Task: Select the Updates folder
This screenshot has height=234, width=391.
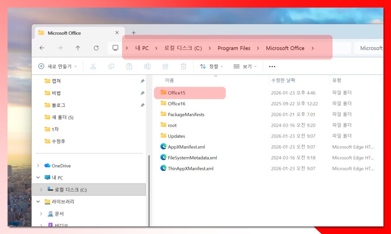Action: (x=172, y=136)
